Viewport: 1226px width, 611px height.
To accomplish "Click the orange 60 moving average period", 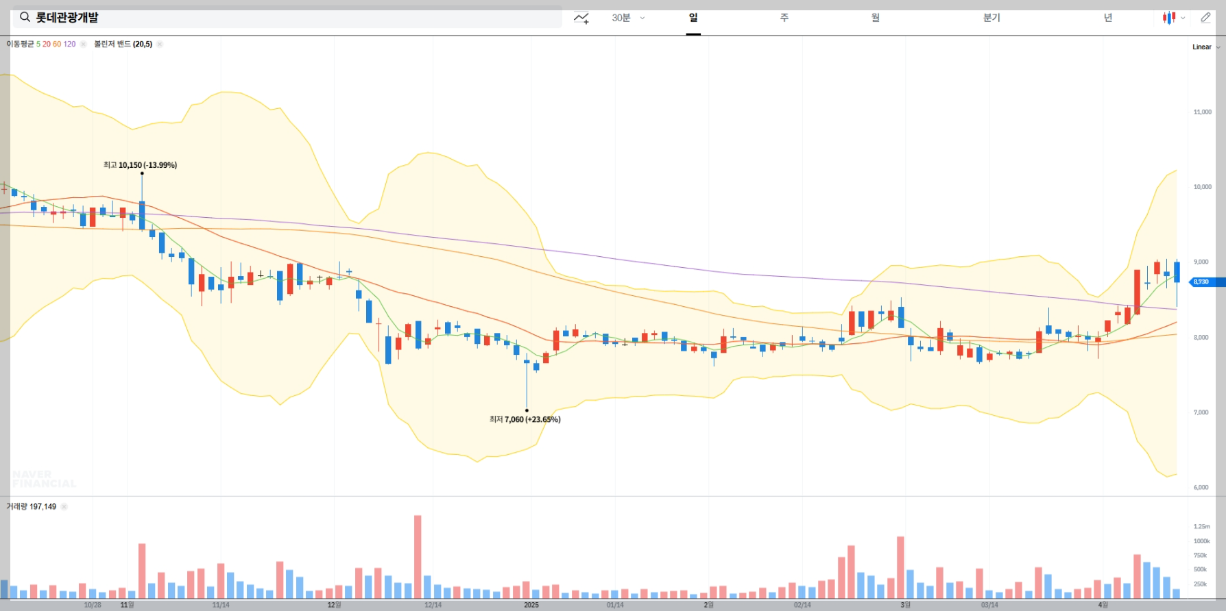I will click(57, 44).
